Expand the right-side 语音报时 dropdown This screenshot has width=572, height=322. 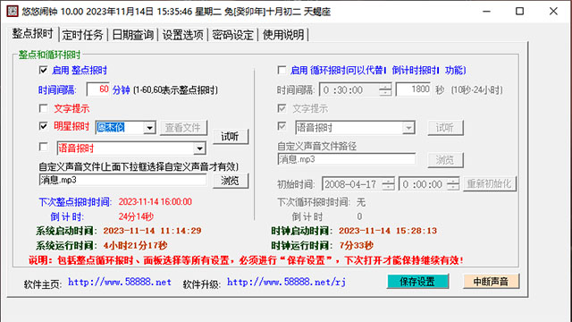[x=408, y=128]
